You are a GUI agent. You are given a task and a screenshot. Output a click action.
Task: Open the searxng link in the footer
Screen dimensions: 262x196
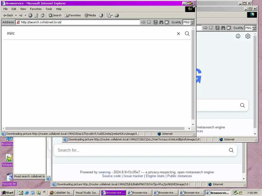[104, 172]
